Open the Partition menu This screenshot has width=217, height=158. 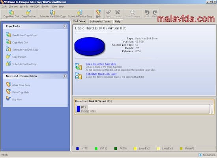[x=46, y=6]
